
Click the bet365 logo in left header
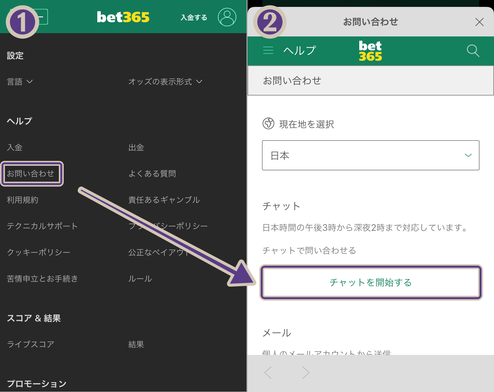point(123,17)
